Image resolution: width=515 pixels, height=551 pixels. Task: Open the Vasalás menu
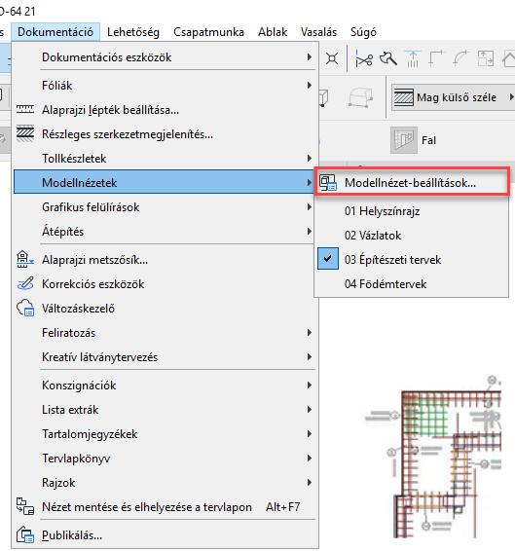319,32
